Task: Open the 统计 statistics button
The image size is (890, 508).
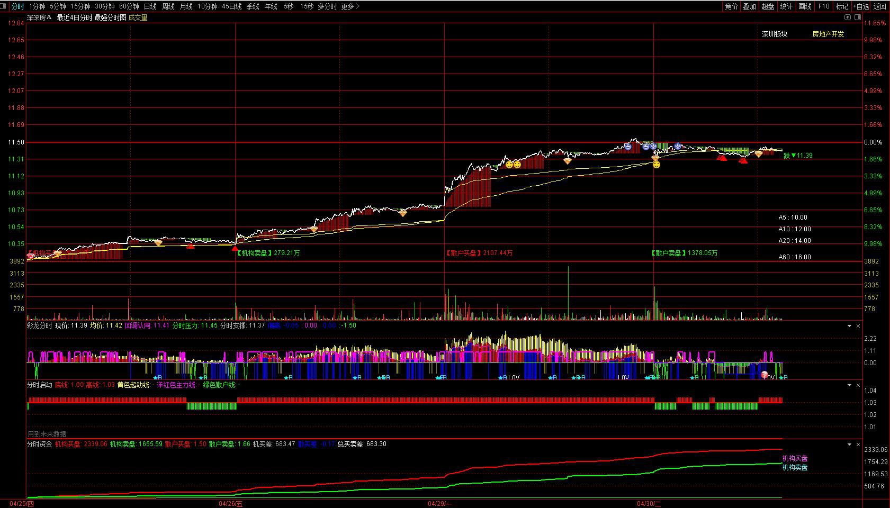Action: [x=786, y=6]
